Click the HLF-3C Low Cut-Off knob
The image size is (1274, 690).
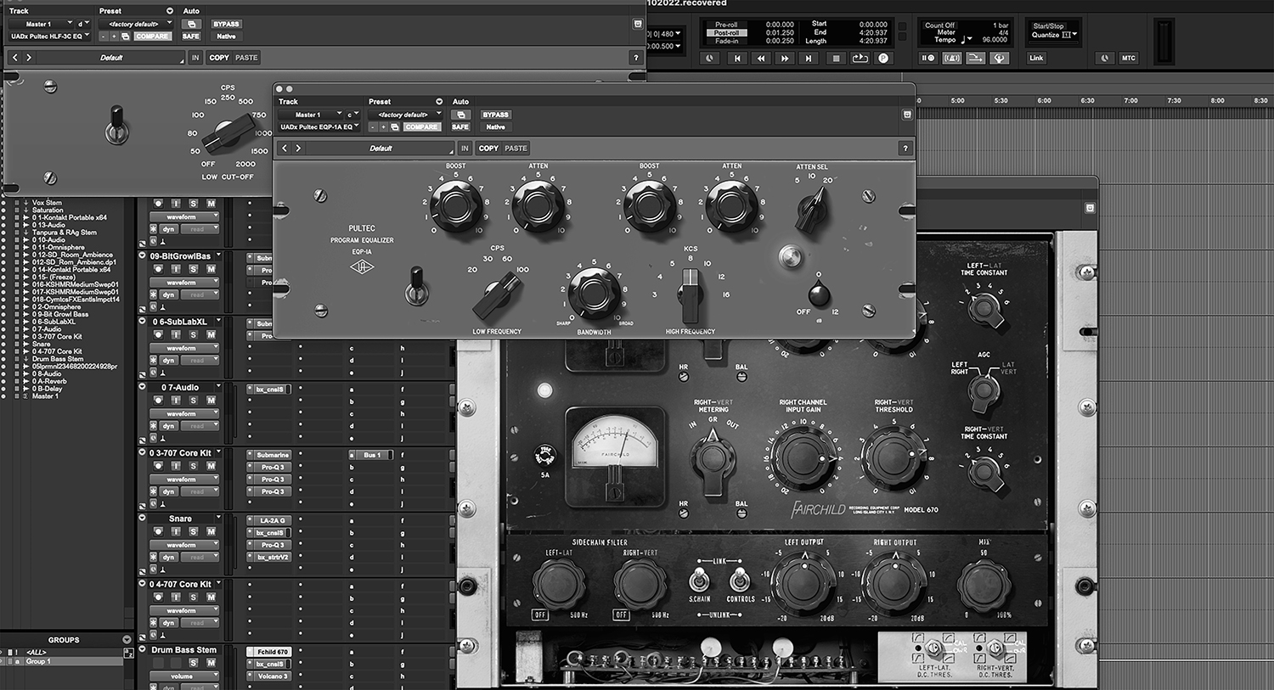(x=229, y=132)
